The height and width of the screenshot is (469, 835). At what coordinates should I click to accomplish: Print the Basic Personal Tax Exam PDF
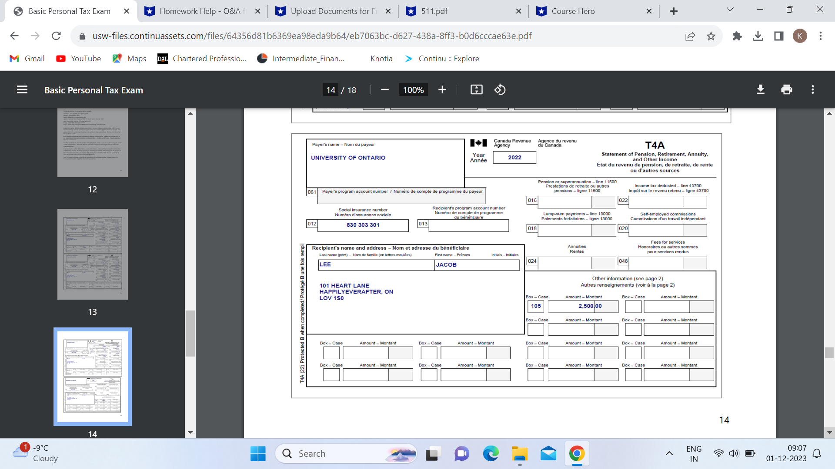pyautogui.click(x=786, y=89)
